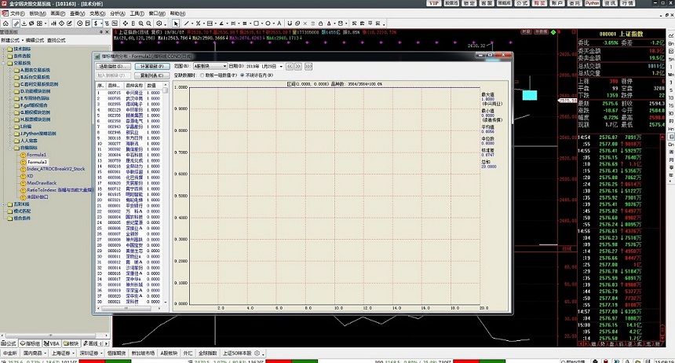Open the 帮助 menu
Viewport: 675px width, 363px height.
(x=177, y=14)
